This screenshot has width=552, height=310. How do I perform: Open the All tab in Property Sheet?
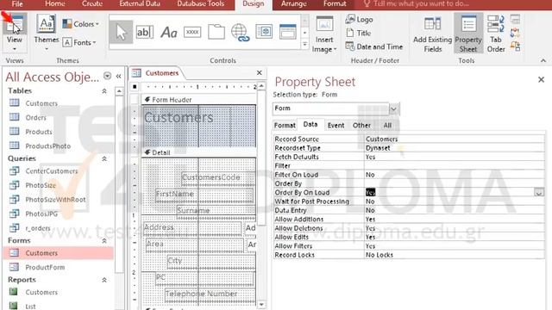click(387, 125)
